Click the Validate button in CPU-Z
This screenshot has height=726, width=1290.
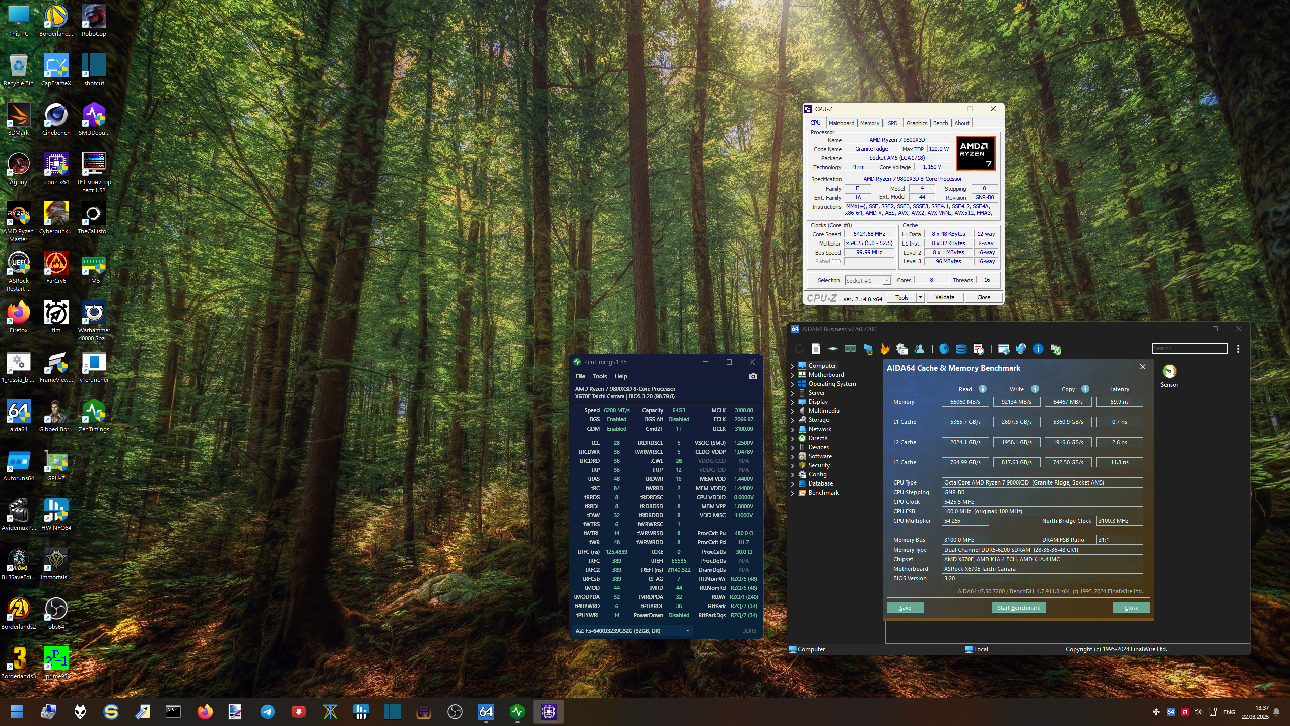point(944,297)
